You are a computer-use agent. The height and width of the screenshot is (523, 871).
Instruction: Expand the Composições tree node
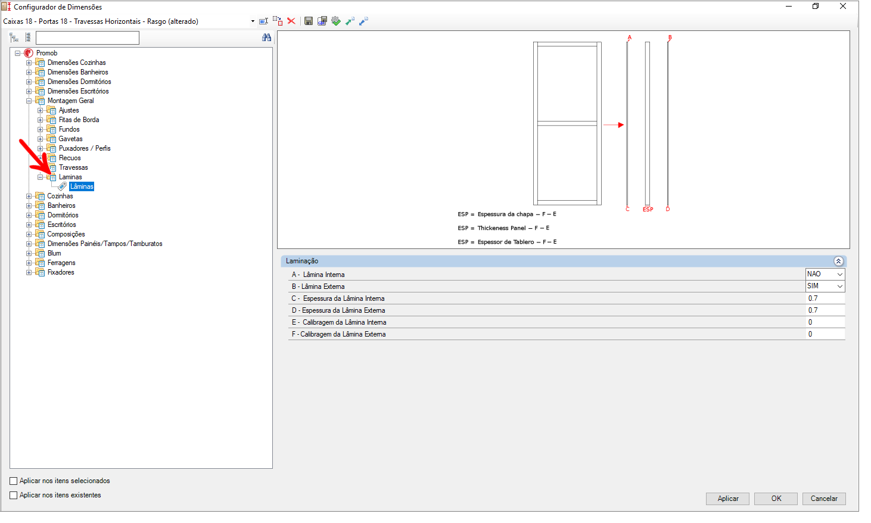point(29,234)
